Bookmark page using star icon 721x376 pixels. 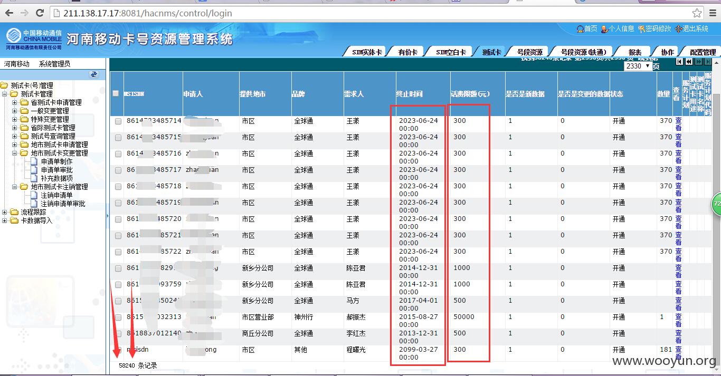697,13
